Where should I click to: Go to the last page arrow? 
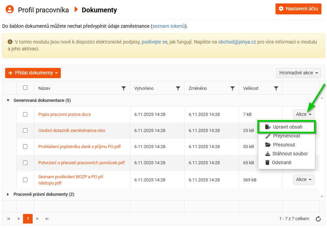[47, 219]
